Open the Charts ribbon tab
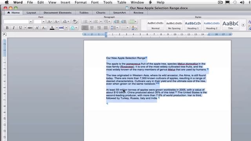The image size is (251, 141). coord(101,13)
